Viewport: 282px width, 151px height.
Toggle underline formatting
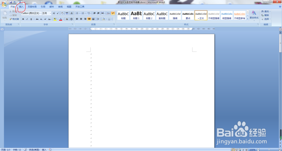click(x=31, y=19)
